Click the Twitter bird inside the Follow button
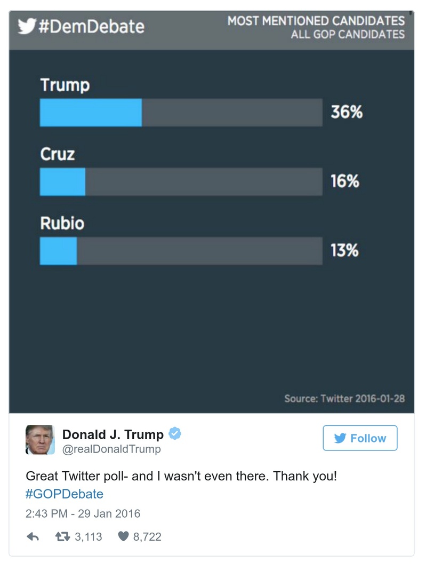The width and height of the screenshot is (426, 570). coord(340,438)
